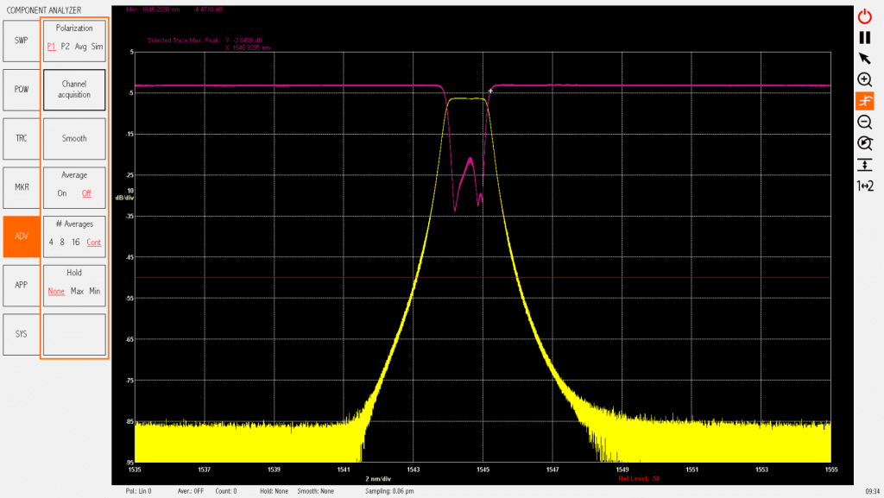Click the 1↔2 swap icon
The image size is (884, 498).
pos(864,186)
